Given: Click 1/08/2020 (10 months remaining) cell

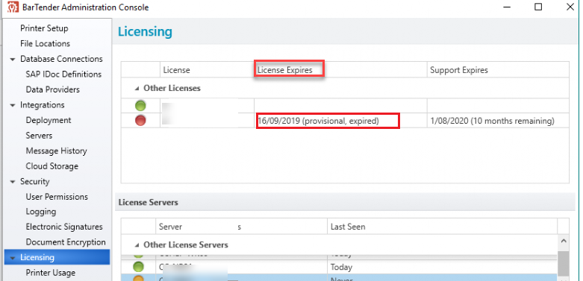Looking at the screenshot, I should click(498, 121).
